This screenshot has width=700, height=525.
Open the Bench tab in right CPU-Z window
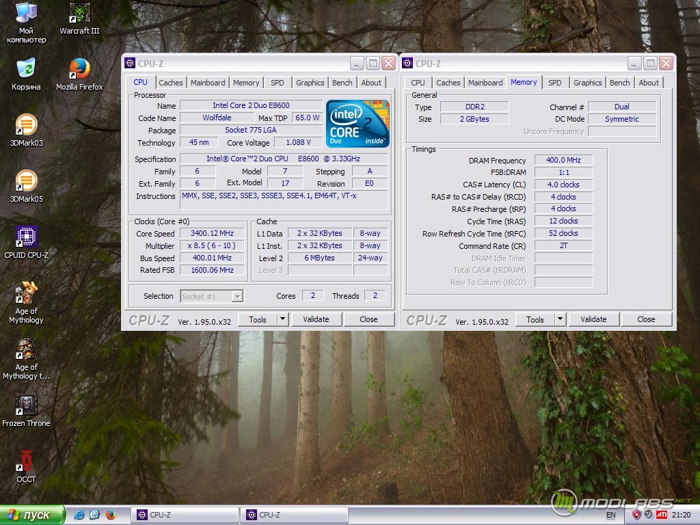[620, 83]
